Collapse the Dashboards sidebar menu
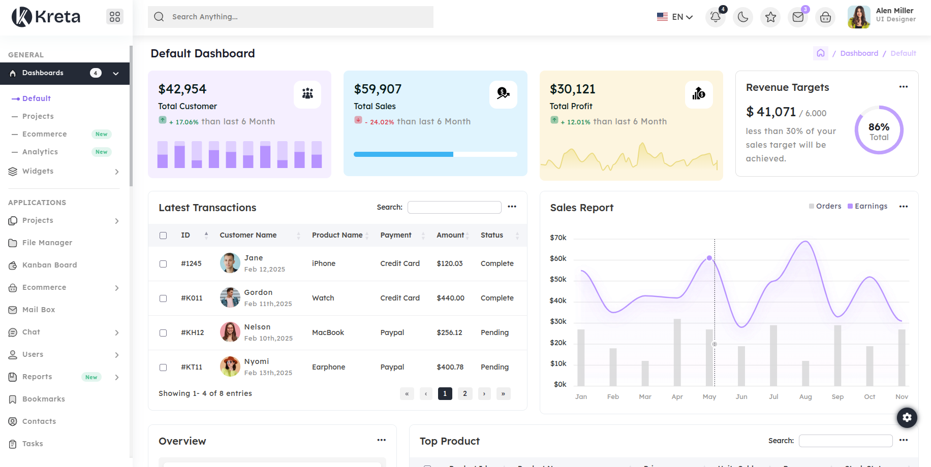 (116, 74)
